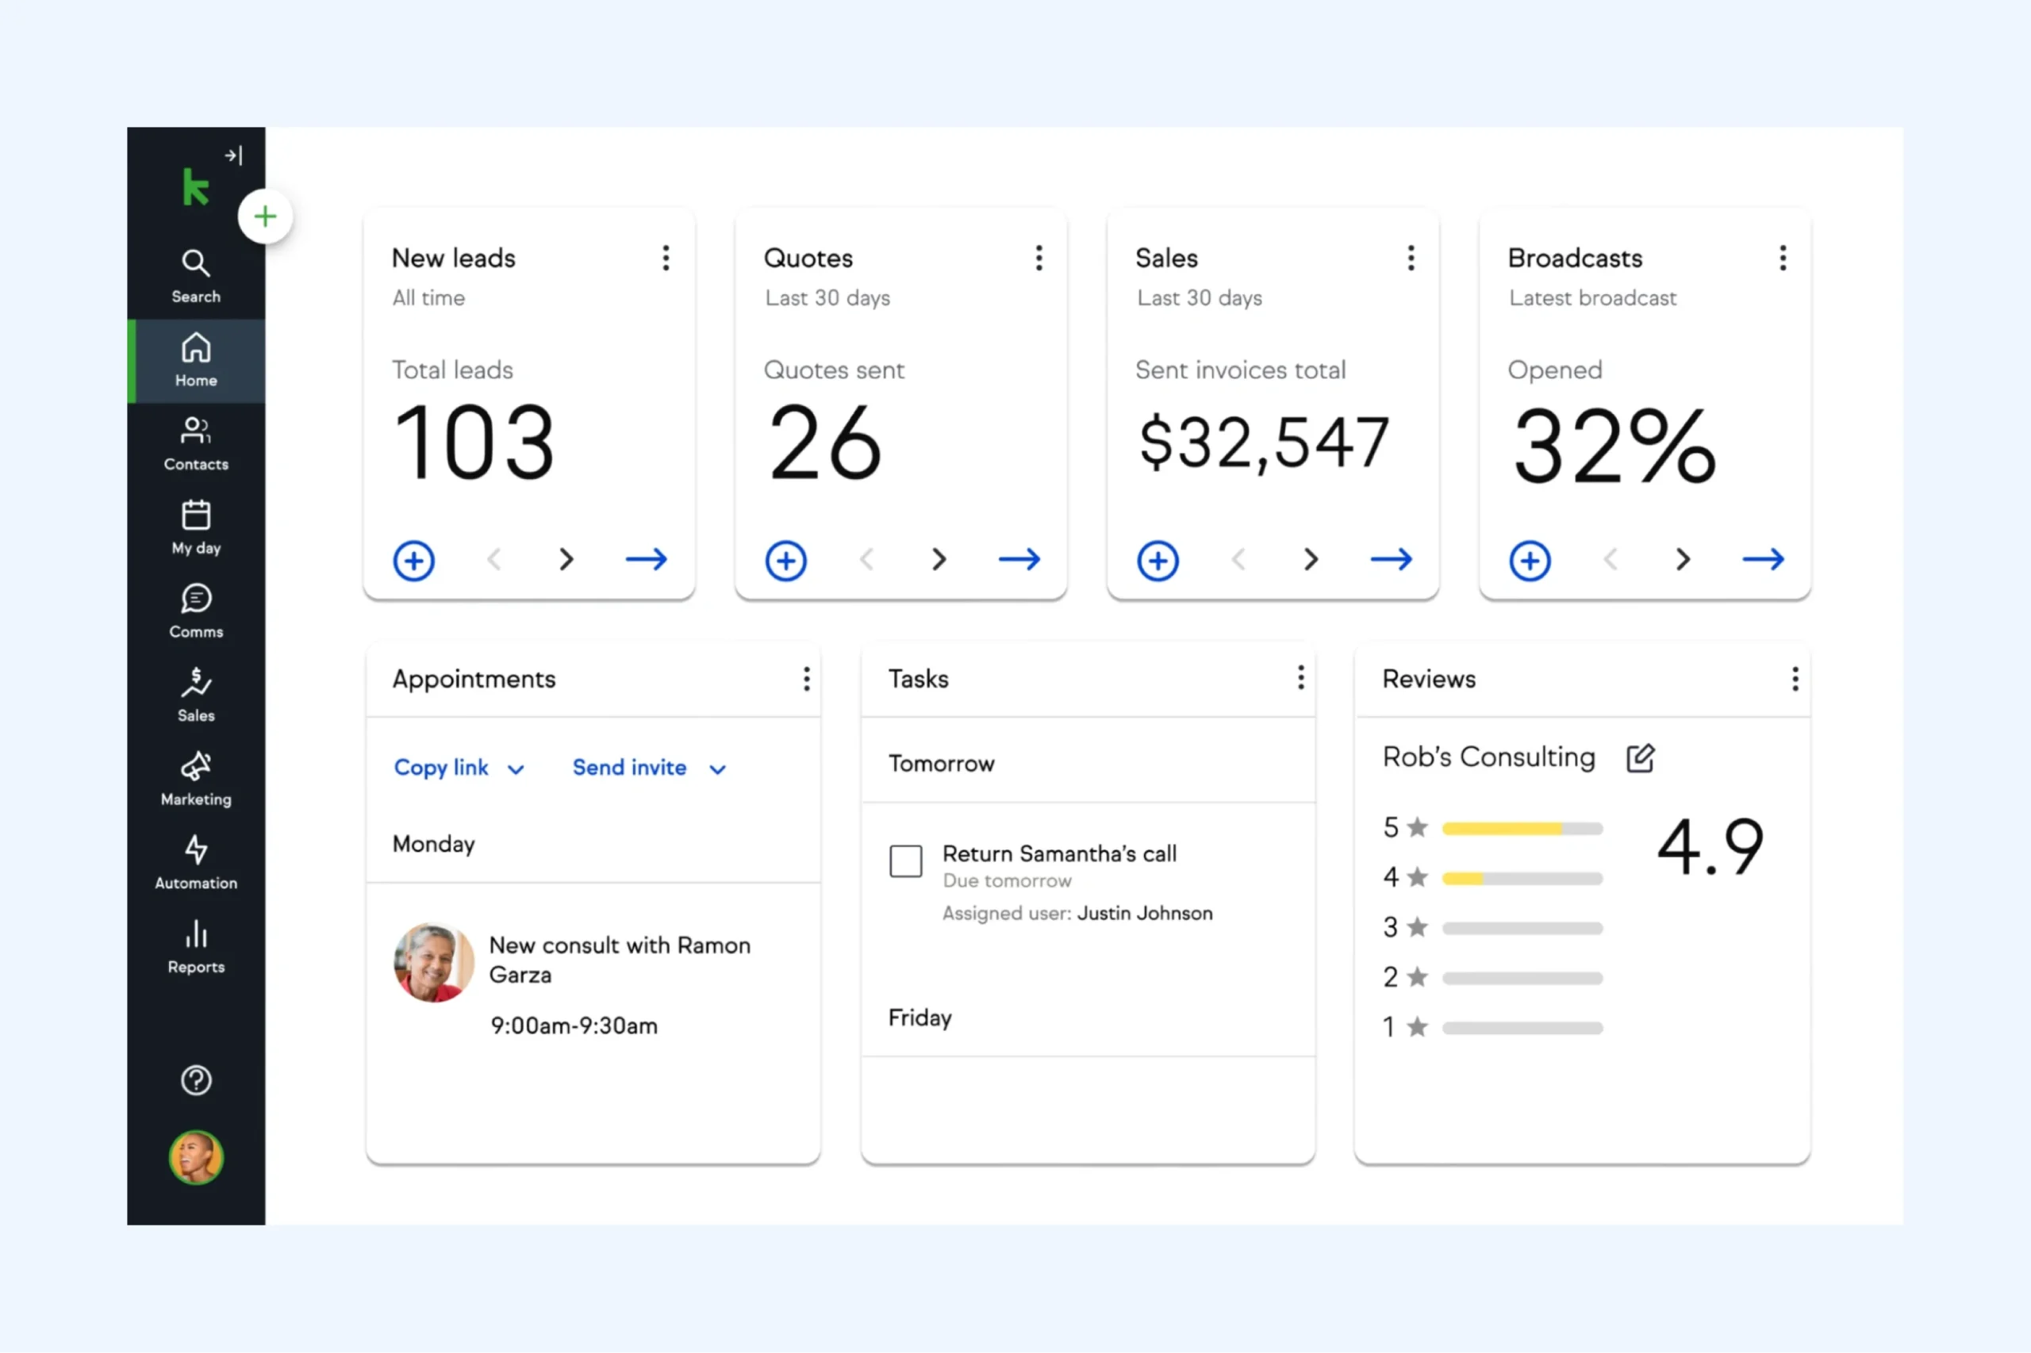2031x1353 pixels.
Task: Follow the Sales card blue arrow
Action: (x=1391, y=559)
